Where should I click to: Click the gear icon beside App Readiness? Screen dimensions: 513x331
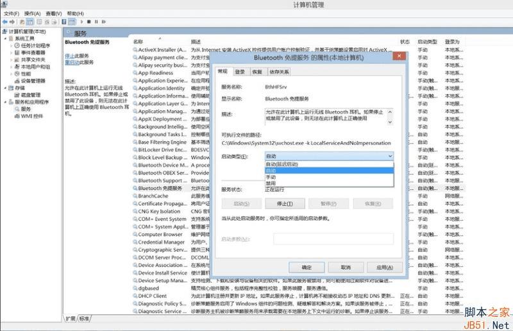(135, 72)
